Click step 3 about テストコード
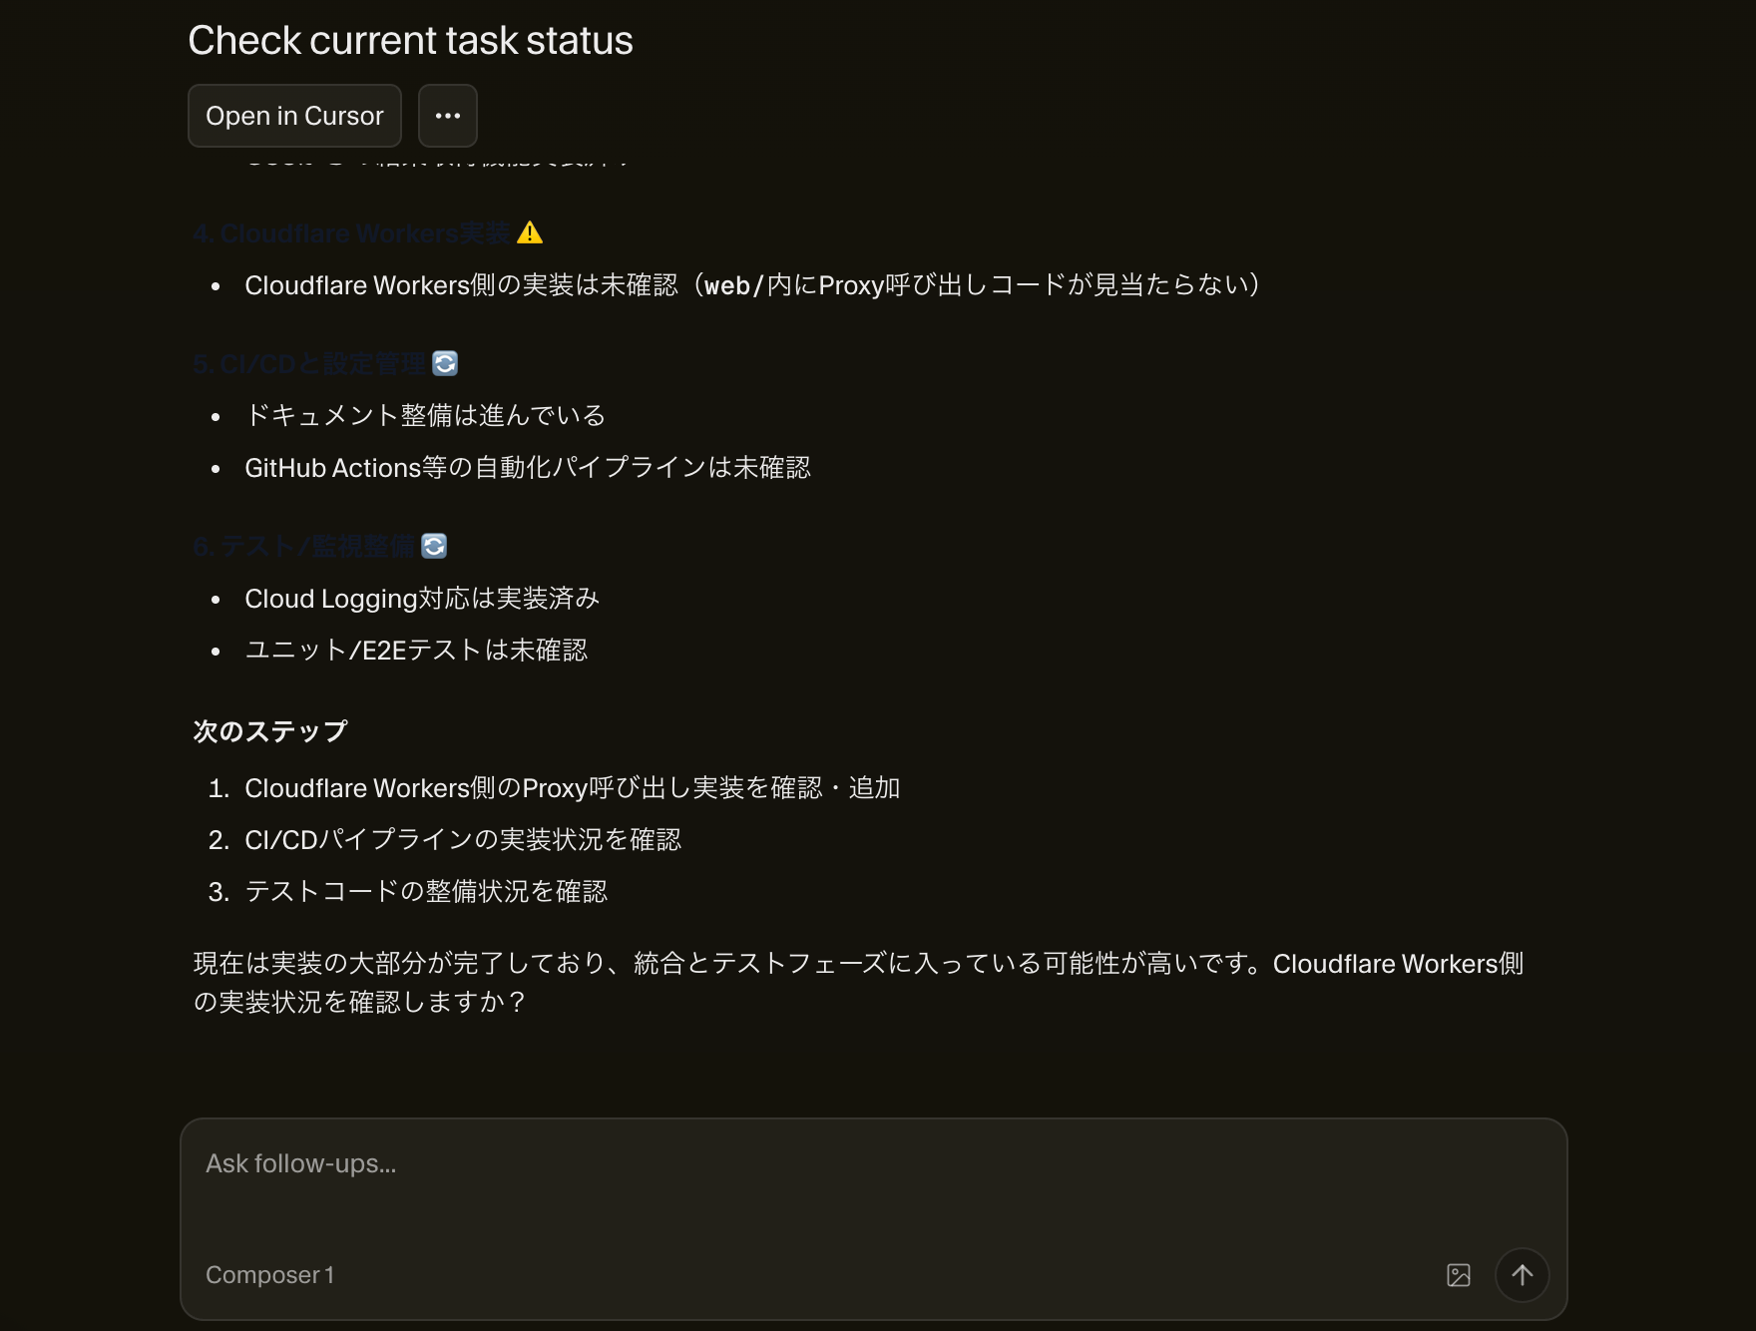This screenshot has width=1756, height=1331. (425, 892)
